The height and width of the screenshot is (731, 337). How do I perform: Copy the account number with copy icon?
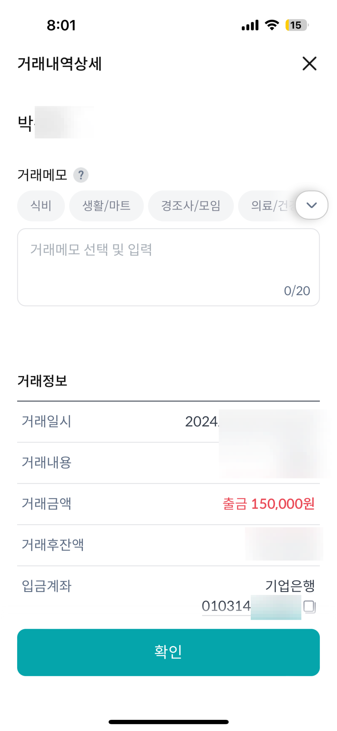click(x=309, y=607)
